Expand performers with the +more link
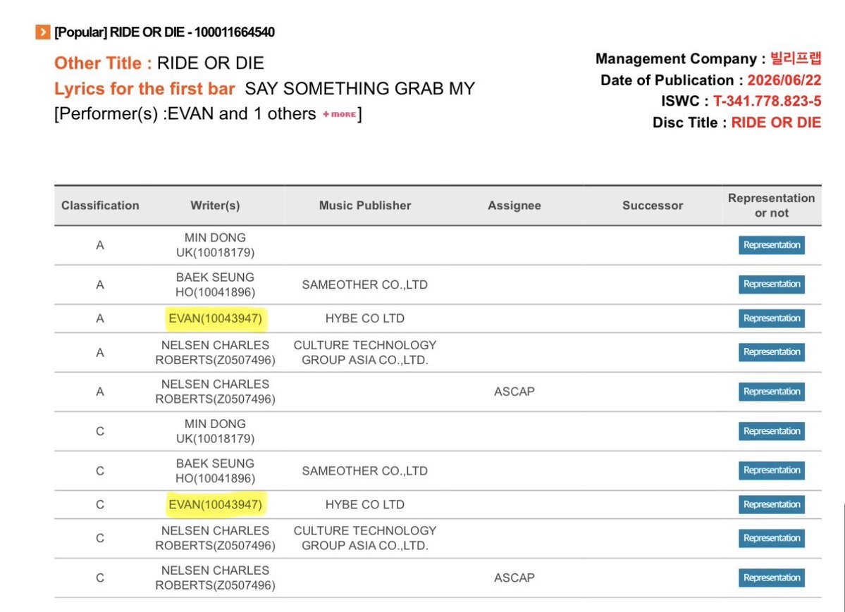This screenshot has height=612, width=845. click(340, 114)
